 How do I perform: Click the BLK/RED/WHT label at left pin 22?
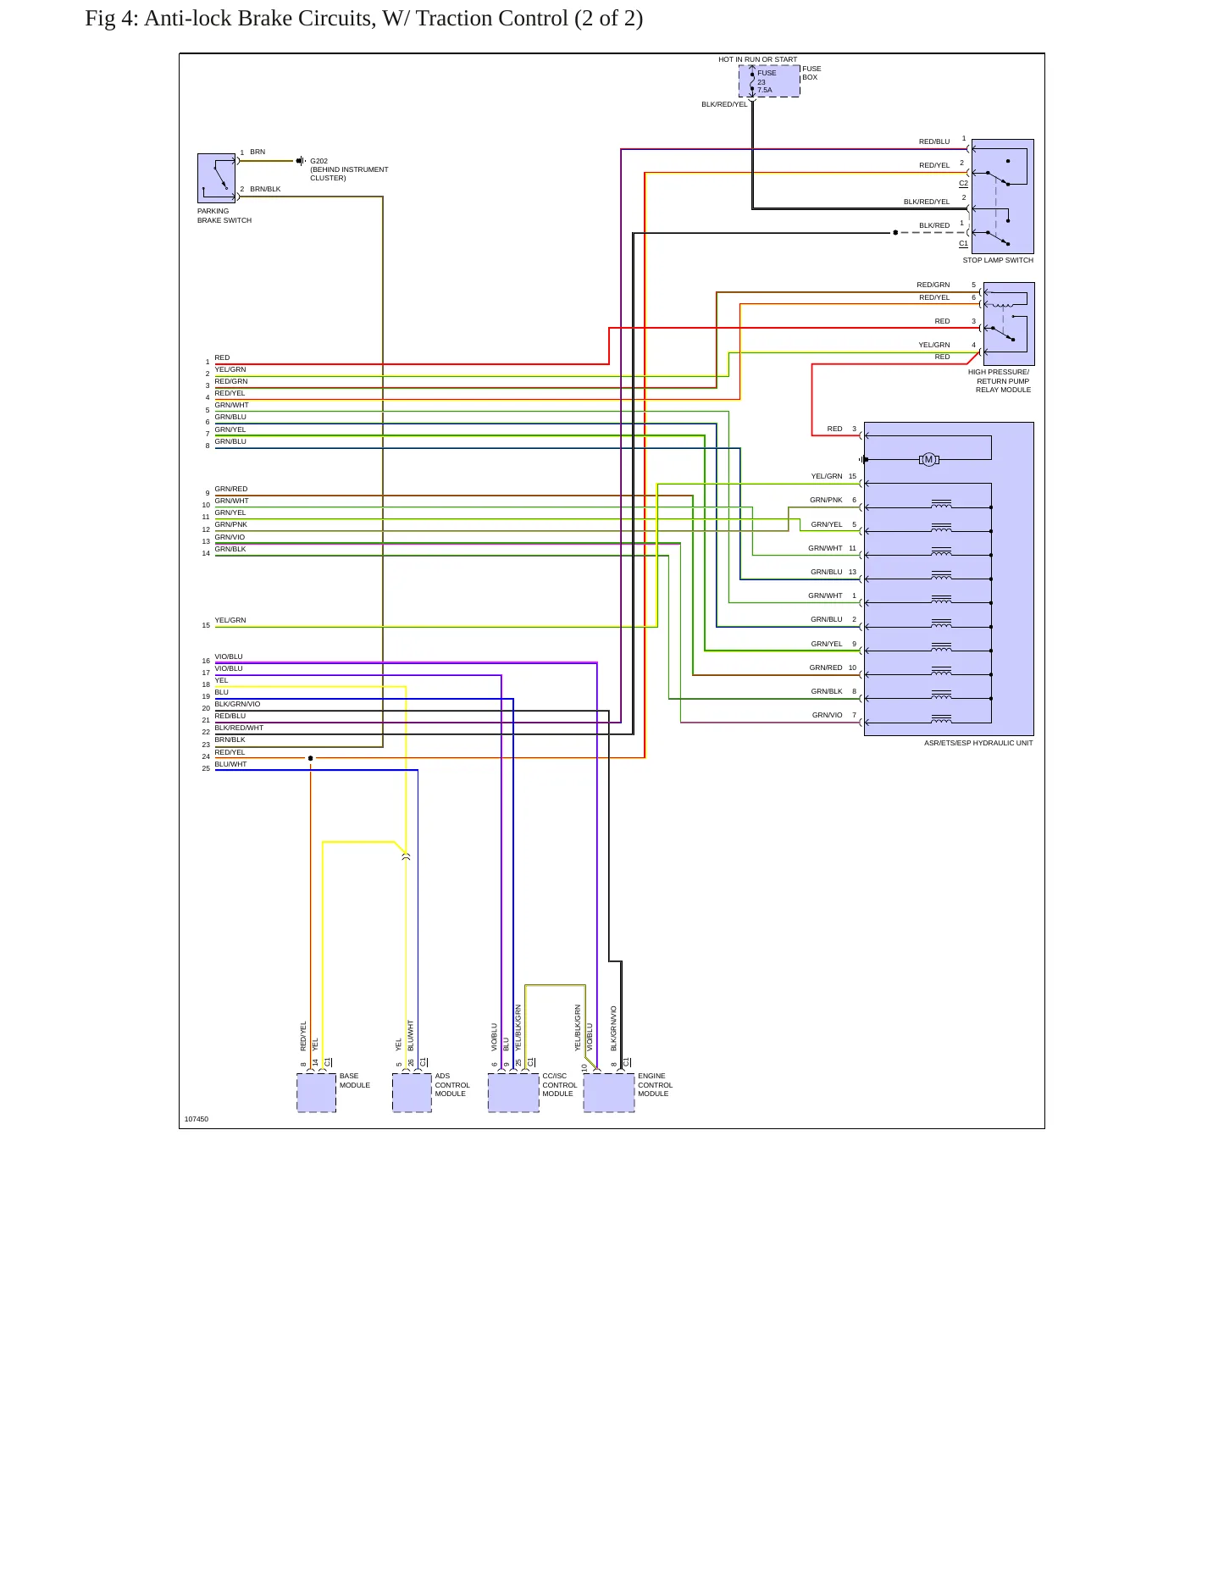coord(239,728)
